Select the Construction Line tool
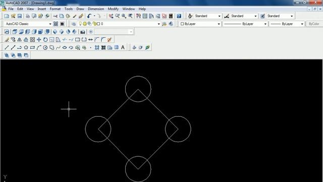The height and width of the screenshot is (182, 323). [13, 48]
